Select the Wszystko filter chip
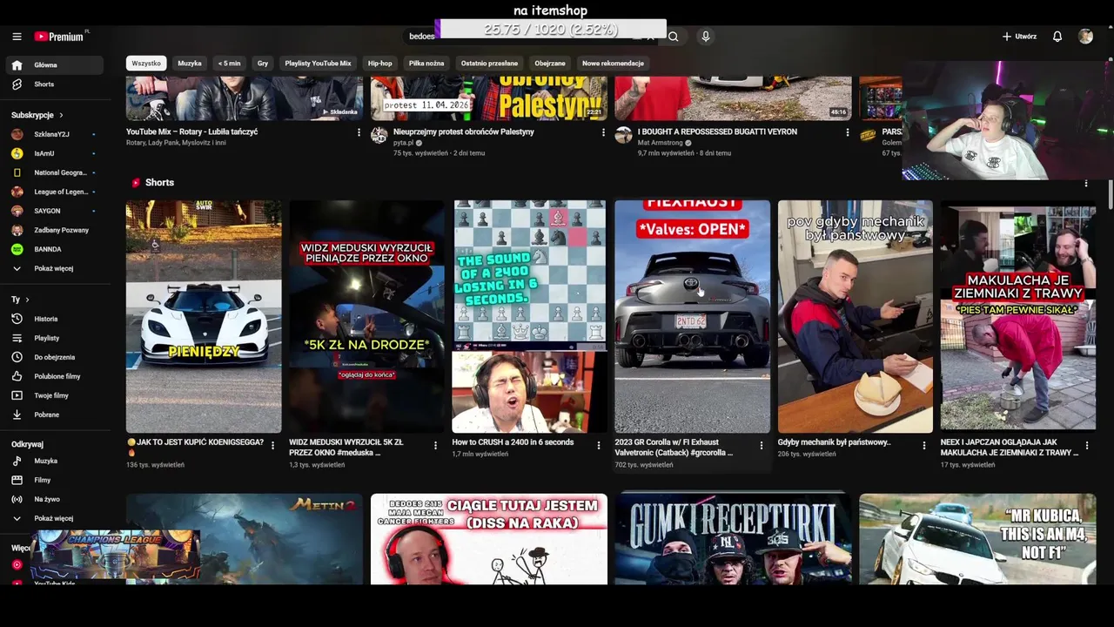Viewport: 1114px width, 627px height. click(x=146, y=64)
